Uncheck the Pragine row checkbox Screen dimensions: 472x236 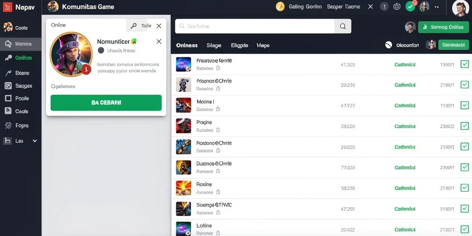[465, 126]
